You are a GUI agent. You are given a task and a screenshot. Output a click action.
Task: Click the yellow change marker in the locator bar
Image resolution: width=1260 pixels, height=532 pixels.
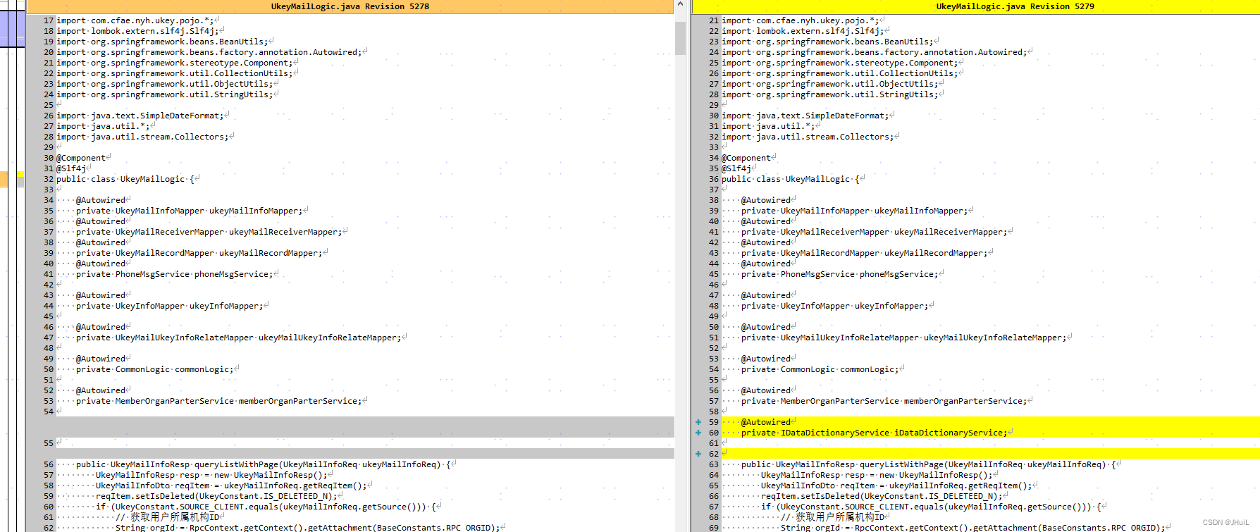click(20, 175)
